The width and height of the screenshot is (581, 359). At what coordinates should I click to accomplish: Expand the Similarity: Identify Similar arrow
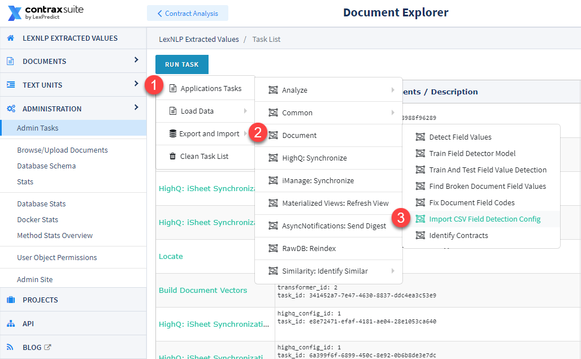[x=393, y=271]
